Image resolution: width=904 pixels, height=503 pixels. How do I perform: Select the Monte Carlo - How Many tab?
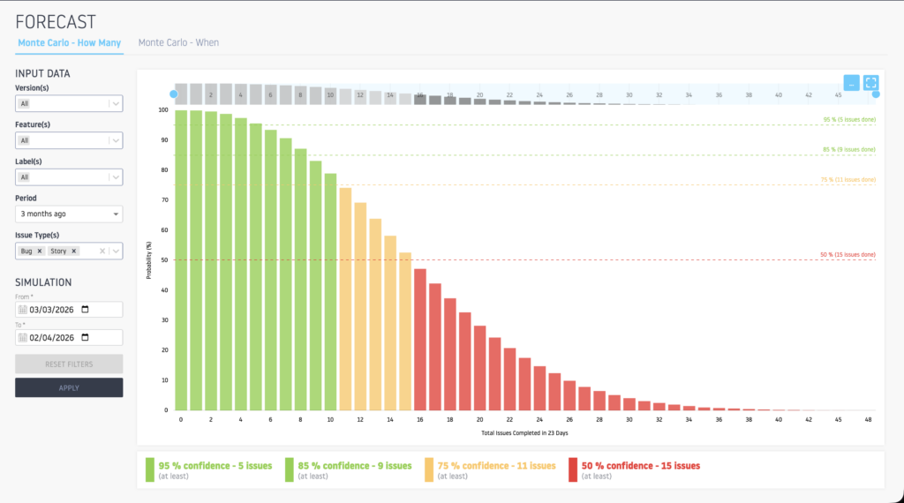tap(71, 42)
